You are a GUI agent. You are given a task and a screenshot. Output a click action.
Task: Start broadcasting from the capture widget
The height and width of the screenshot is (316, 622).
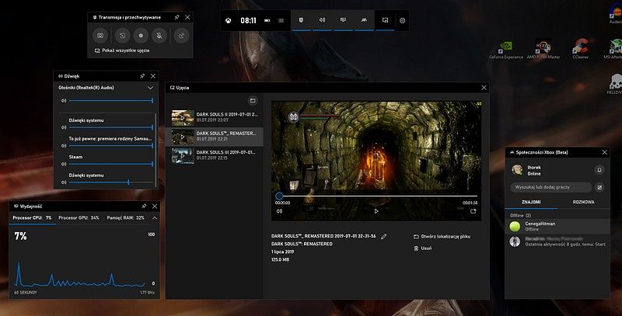coord(181,36)
